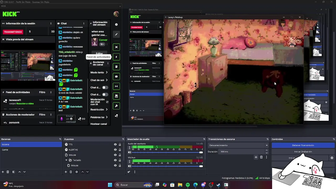Screen dimensions: 336x189
Task: Remove selected source with Fuentes trash icon
Action: click(x=71, y=172)
